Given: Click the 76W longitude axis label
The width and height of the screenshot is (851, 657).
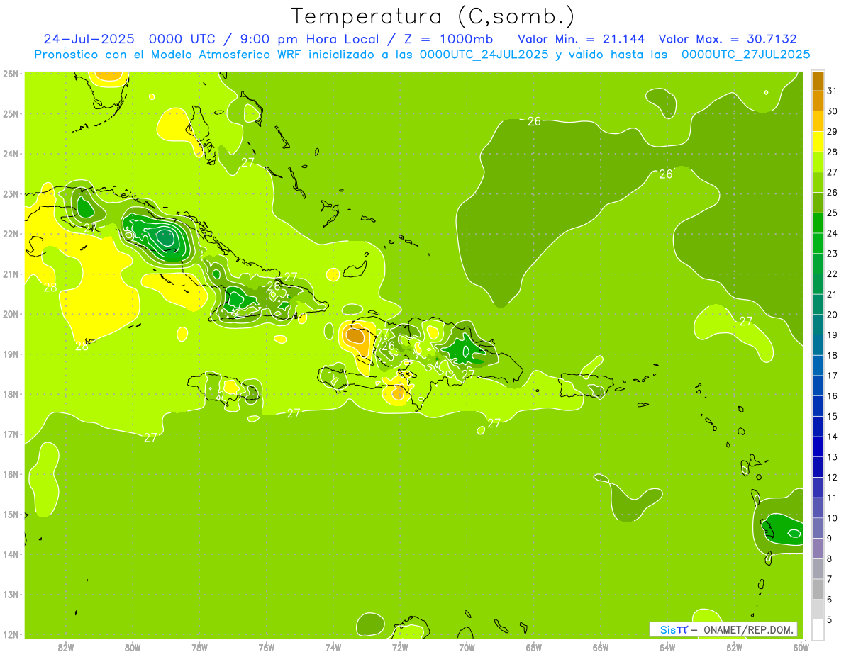Looking at the screenshot, I should (x=267, y=647).
